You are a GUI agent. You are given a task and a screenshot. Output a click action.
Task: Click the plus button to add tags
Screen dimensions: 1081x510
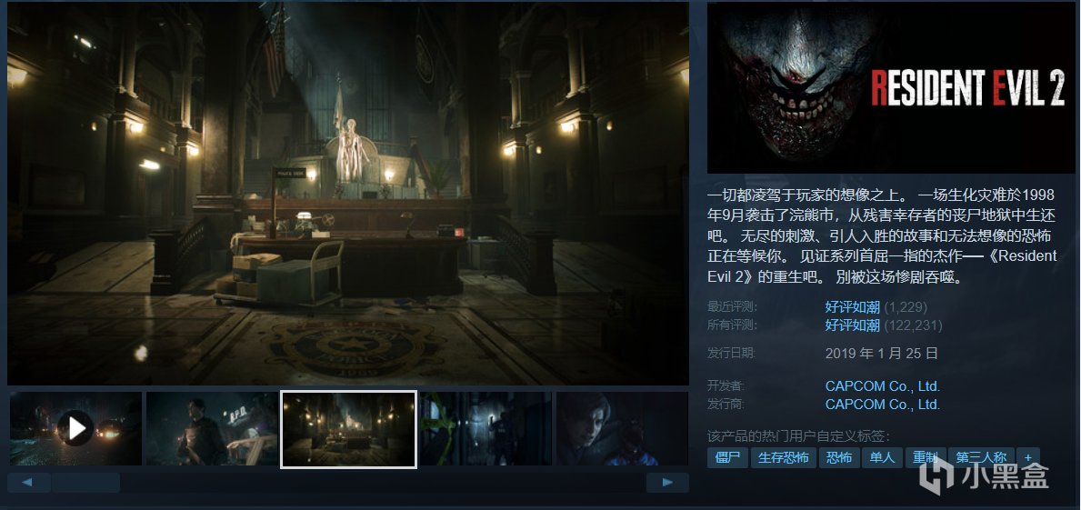[1028, 457]
